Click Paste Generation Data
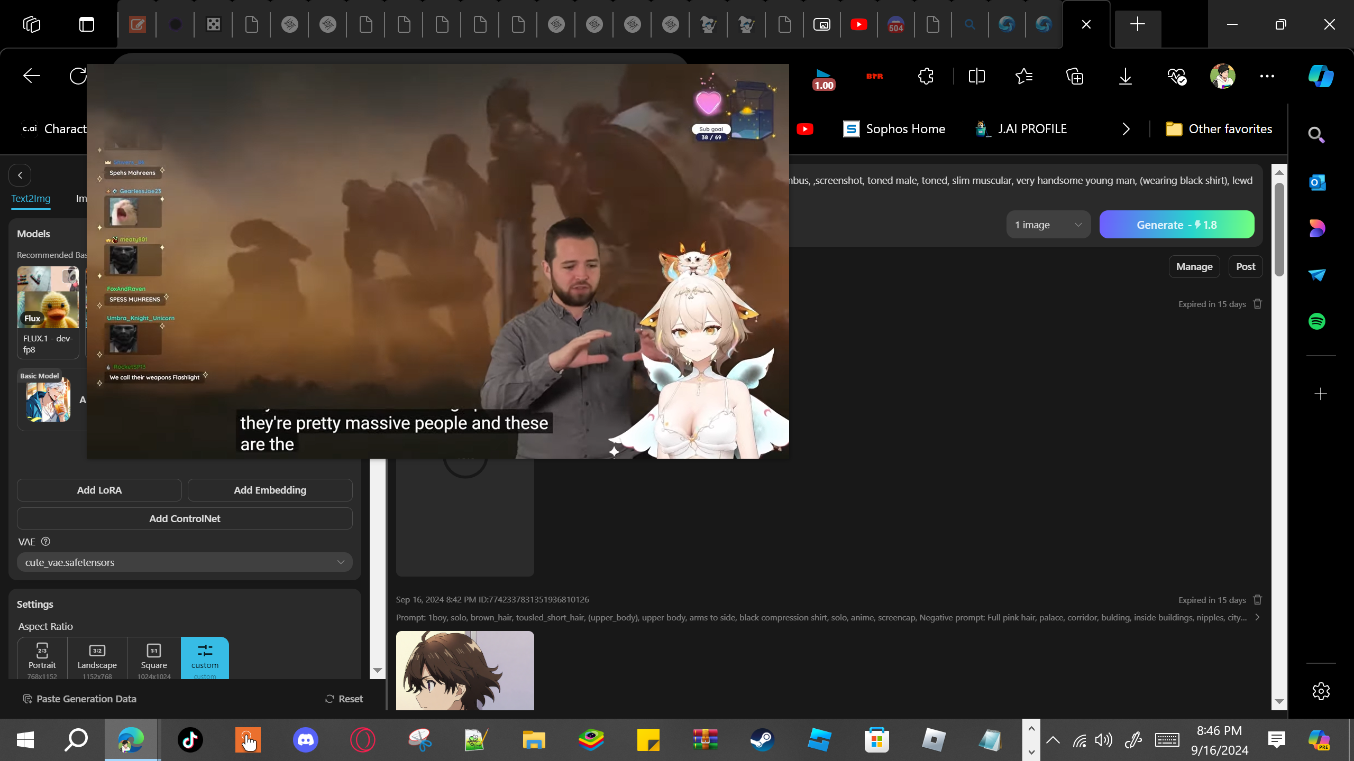Screen dimensions: 1354x761 coord(79,699)
